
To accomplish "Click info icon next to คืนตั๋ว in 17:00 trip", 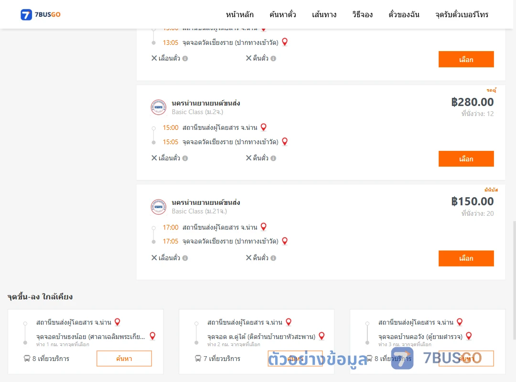I will tap(273, 258).
